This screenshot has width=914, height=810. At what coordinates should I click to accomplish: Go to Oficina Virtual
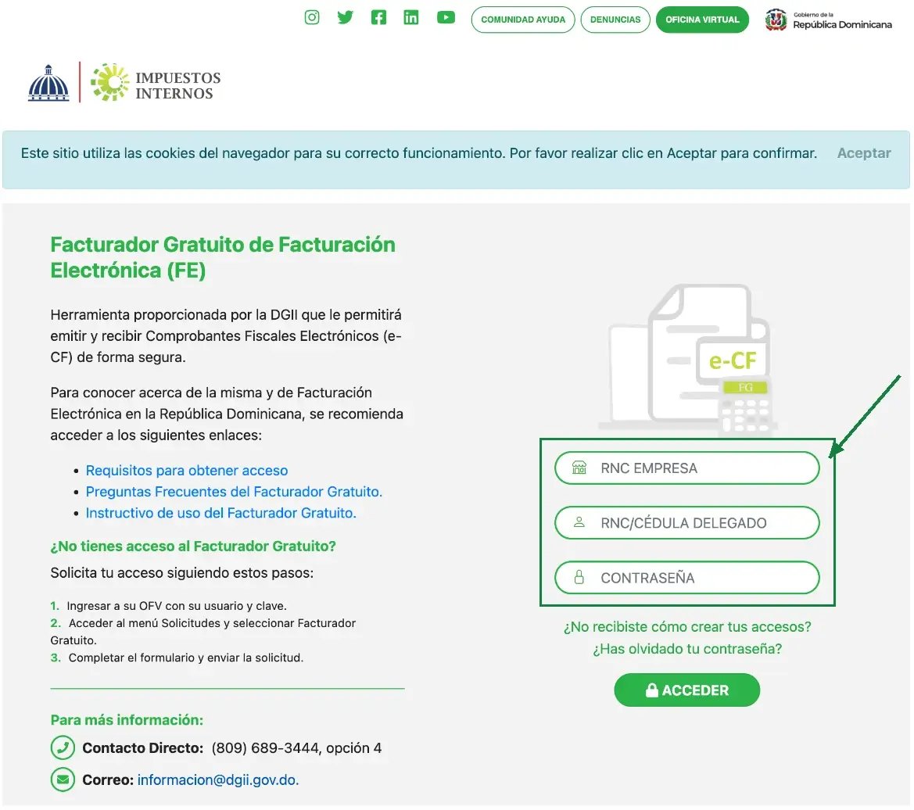coord(702,20)
